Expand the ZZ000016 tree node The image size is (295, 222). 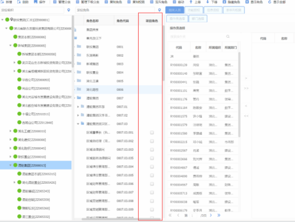tap(11, 157)
